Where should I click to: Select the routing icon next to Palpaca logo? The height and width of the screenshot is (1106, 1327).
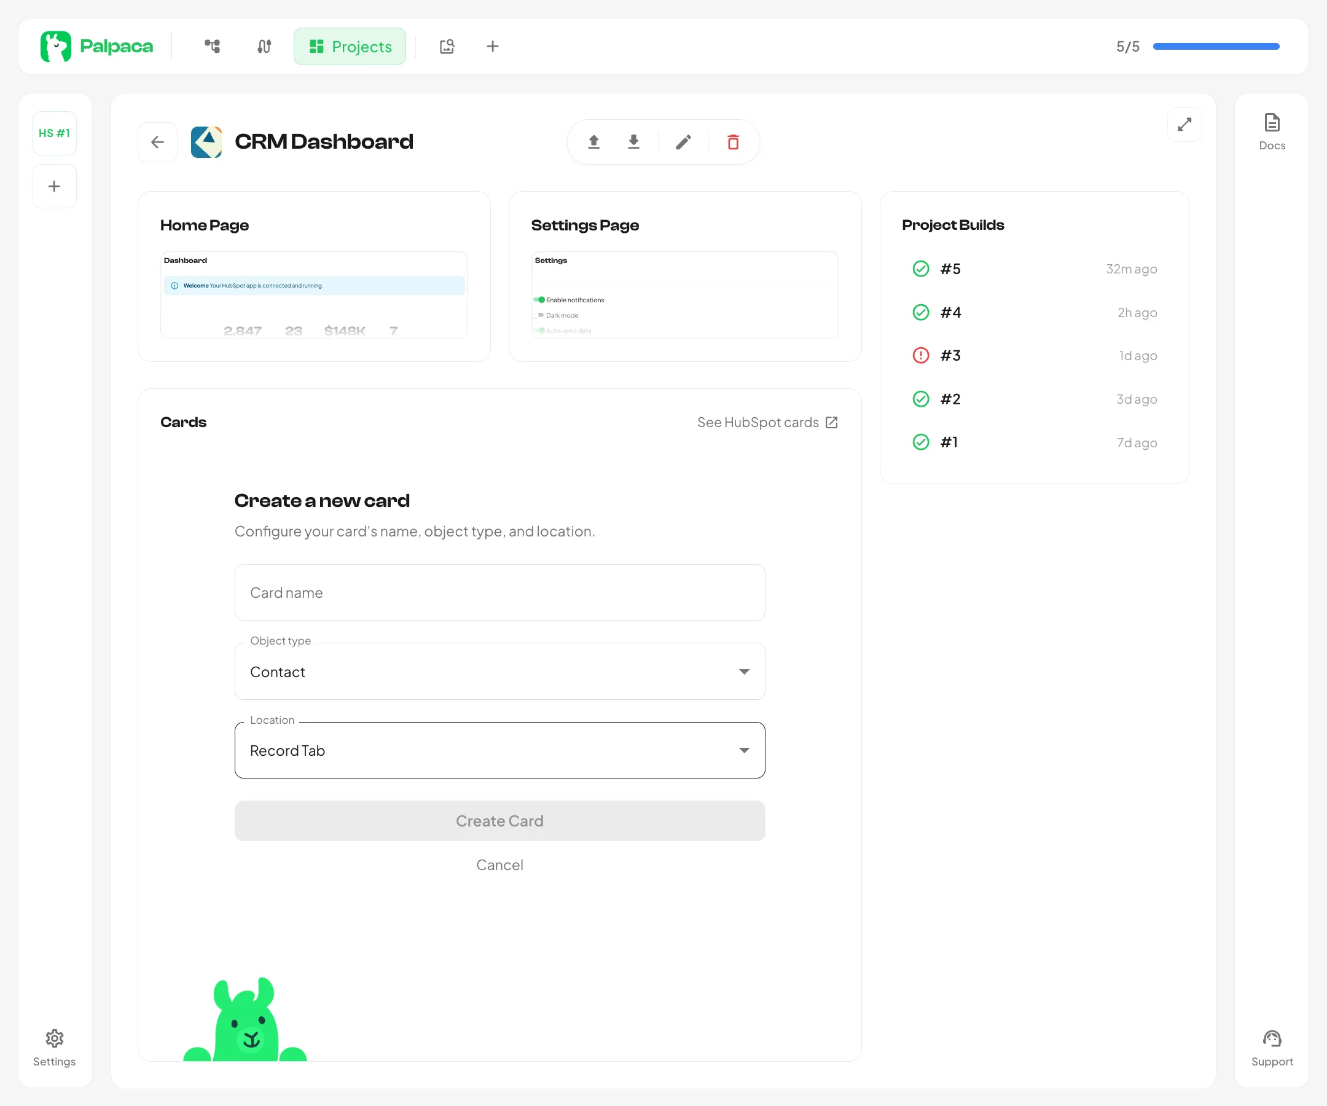[264, 46]
